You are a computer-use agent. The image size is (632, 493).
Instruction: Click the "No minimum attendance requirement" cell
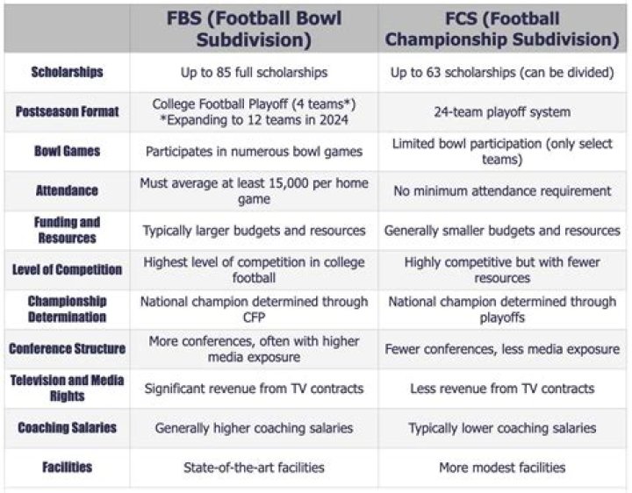(502, 190)
